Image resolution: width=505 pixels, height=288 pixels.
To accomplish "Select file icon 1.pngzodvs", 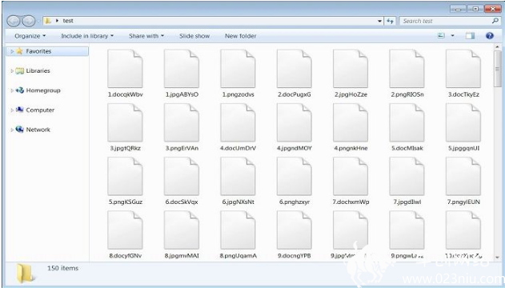I will [238, 69].
